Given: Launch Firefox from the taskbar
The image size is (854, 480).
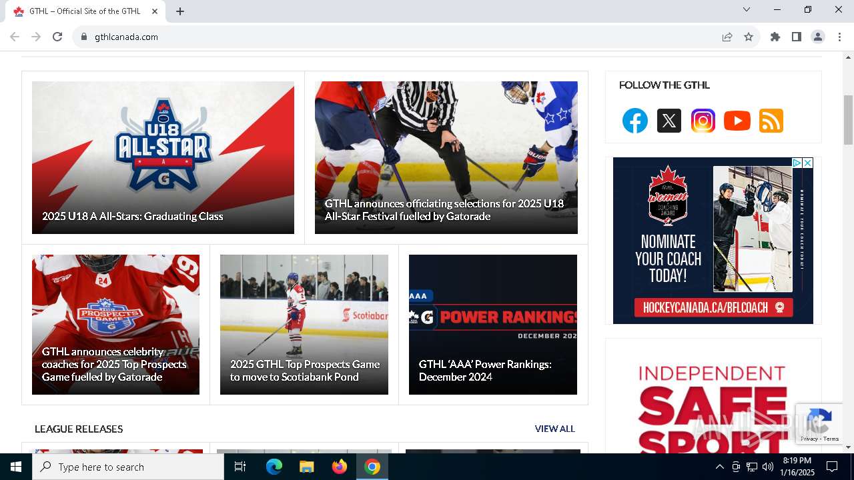Looking at the screenshot, I should tap(340, 467).
